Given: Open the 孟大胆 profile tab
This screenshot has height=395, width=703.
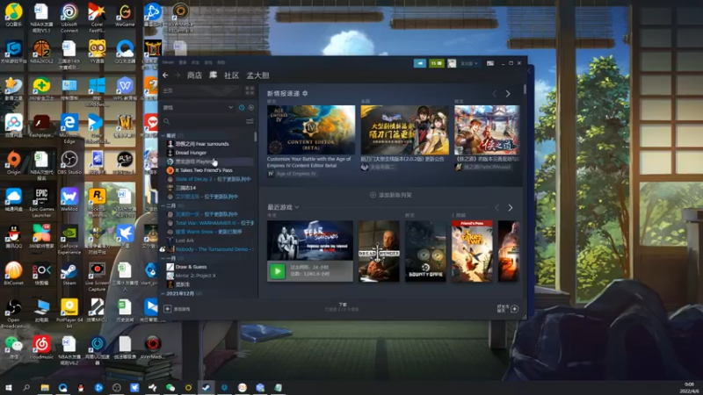Looking at the screenshot, I should pos(257,75).
